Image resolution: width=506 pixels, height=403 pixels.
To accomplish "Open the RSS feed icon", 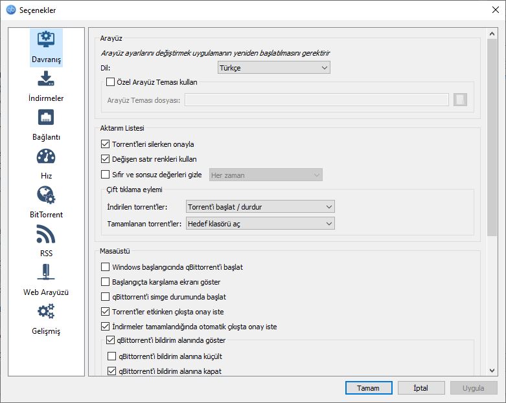I will (x=46, y=234).
